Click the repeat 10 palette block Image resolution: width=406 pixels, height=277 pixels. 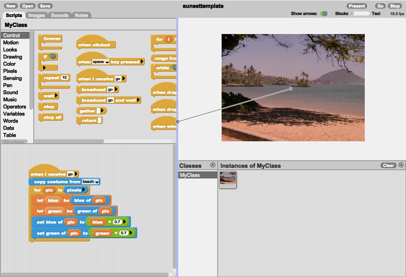[51, 78]
